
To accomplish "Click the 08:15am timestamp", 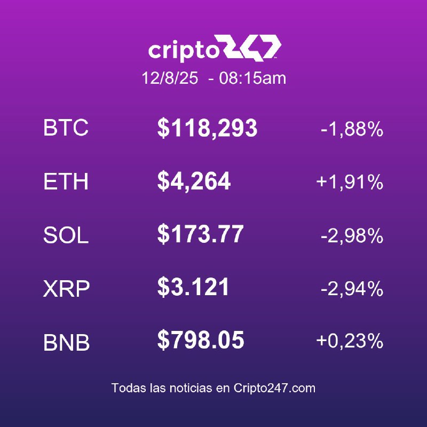I will pos(252,78).
